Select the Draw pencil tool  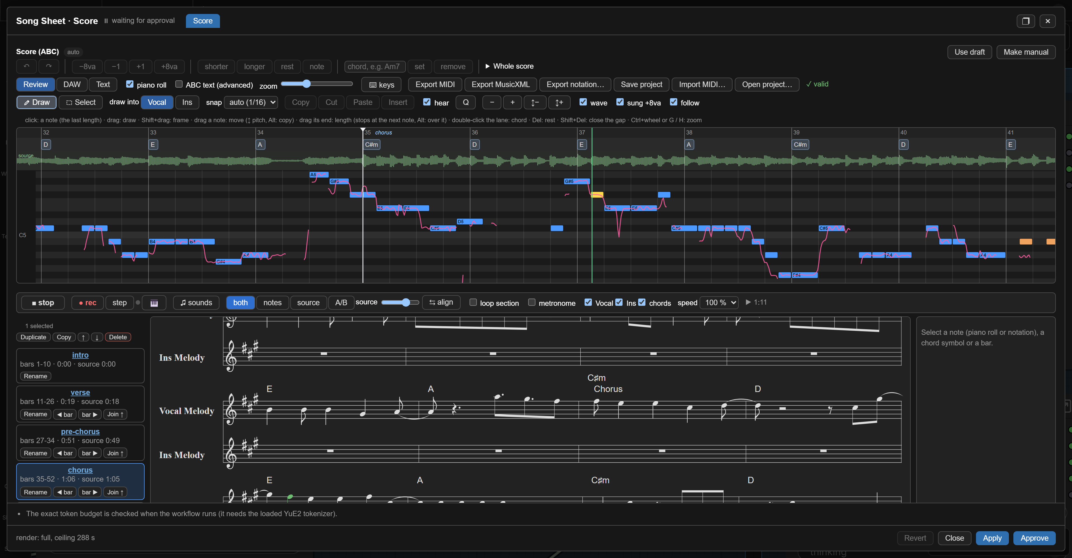click(36, 102)
